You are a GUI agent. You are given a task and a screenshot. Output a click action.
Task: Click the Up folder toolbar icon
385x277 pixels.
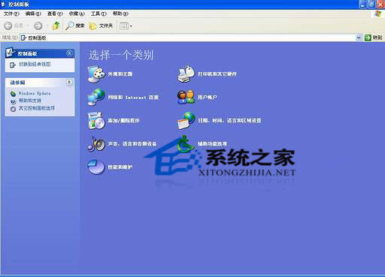(56, 26)
